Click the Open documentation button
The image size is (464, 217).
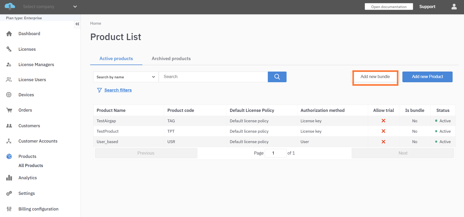tap(389, 7)
